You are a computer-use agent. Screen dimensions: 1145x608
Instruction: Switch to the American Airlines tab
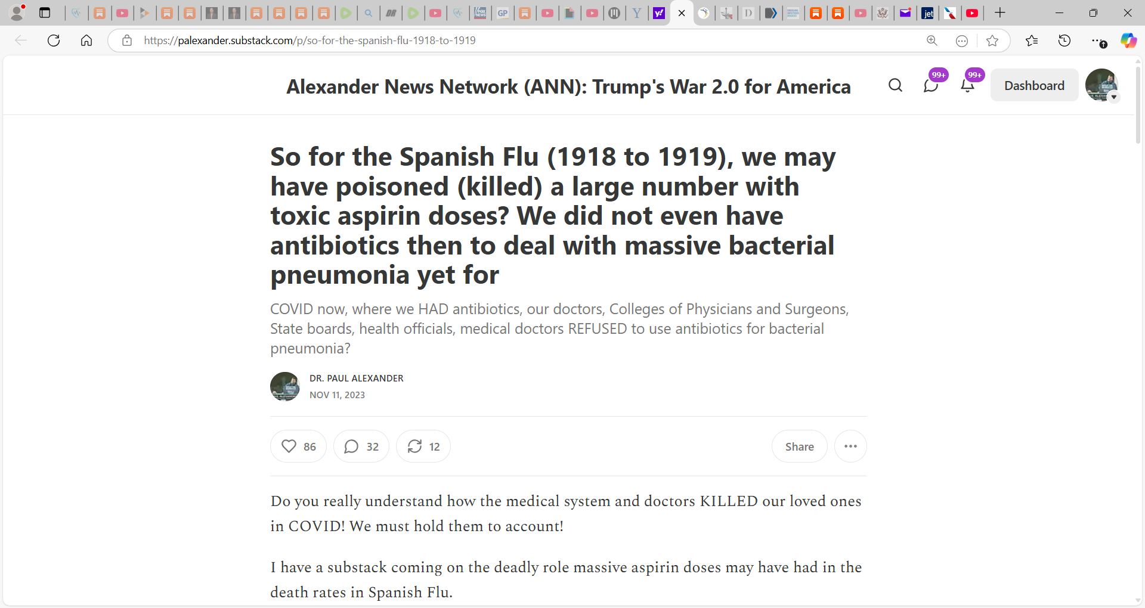pyautogui.click(x=950, y=13)
